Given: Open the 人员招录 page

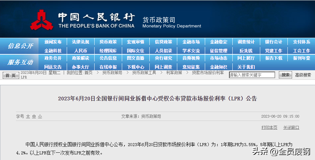Looking at the screenshot, I should (x=163, y=51).
